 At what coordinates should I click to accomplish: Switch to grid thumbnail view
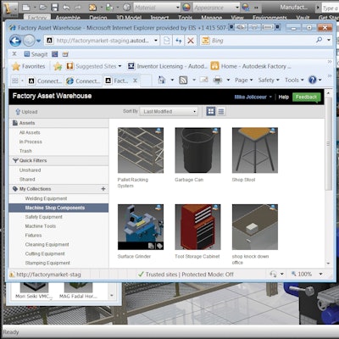coord(211,111)
